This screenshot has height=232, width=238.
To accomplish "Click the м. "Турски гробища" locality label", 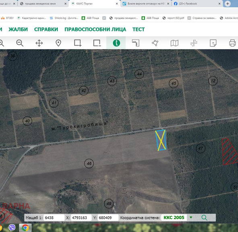I will (80, 126).
